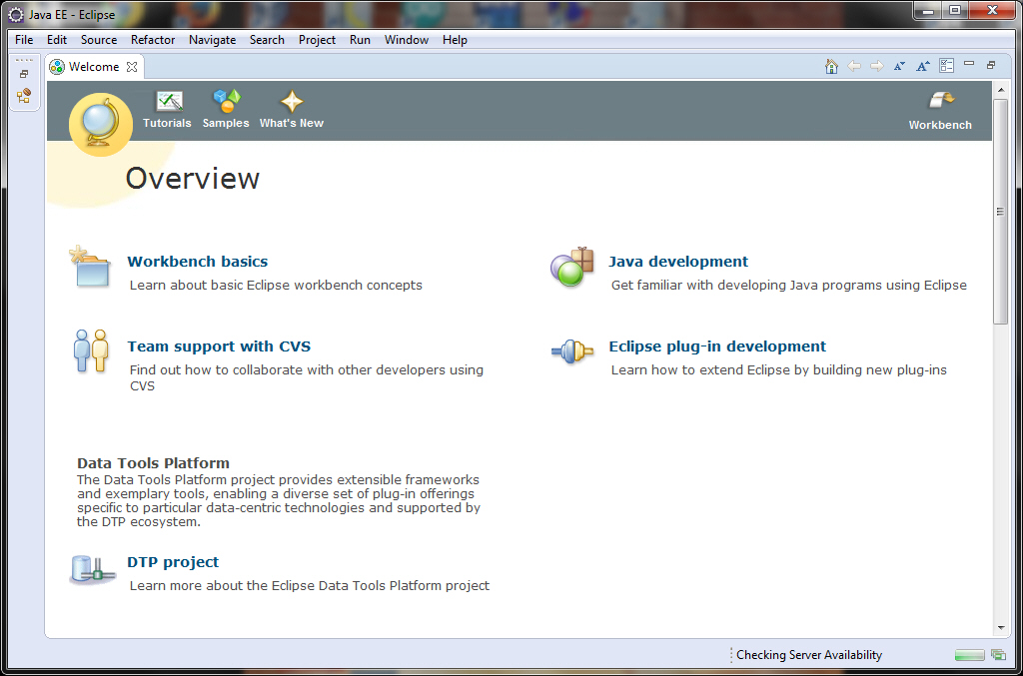Open the hierarchy view icon in left trim

[x=24, y=97]
